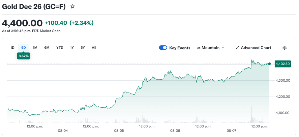The height and width of the screenshot is (137, 299).
Task: Add Gold Dec 26 to watchlist star
Action: [x=72, y=7]
